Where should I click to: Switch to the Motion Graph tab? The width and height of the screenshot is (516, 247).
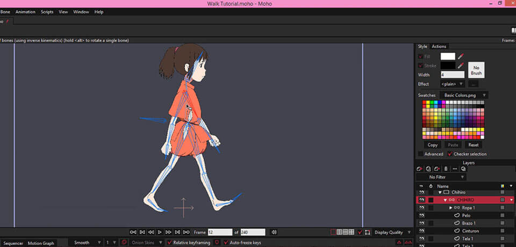(x=41, y=243)
